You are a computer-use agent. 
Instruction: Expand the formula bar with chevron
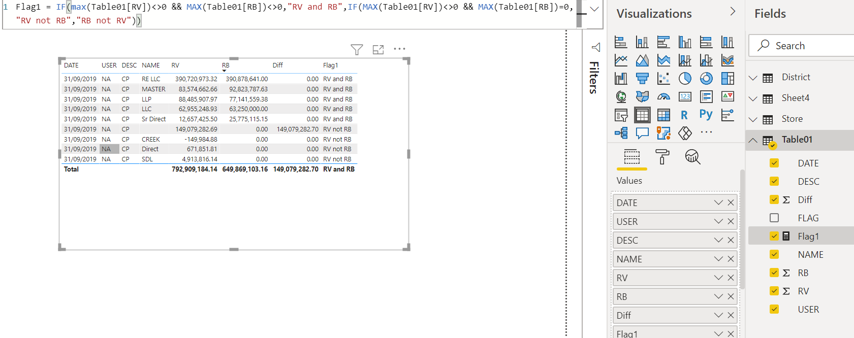click(x=594, y=9)
